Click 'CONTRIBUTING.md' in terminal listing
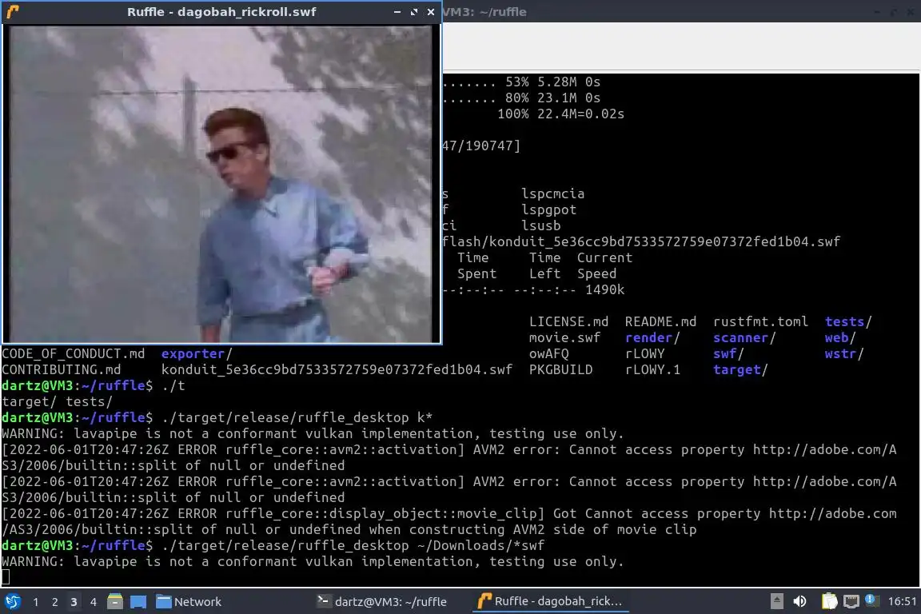921x614 pixels. tap(61, 369)
